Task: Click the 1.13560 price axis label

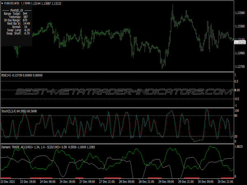Action: point(240,13)
